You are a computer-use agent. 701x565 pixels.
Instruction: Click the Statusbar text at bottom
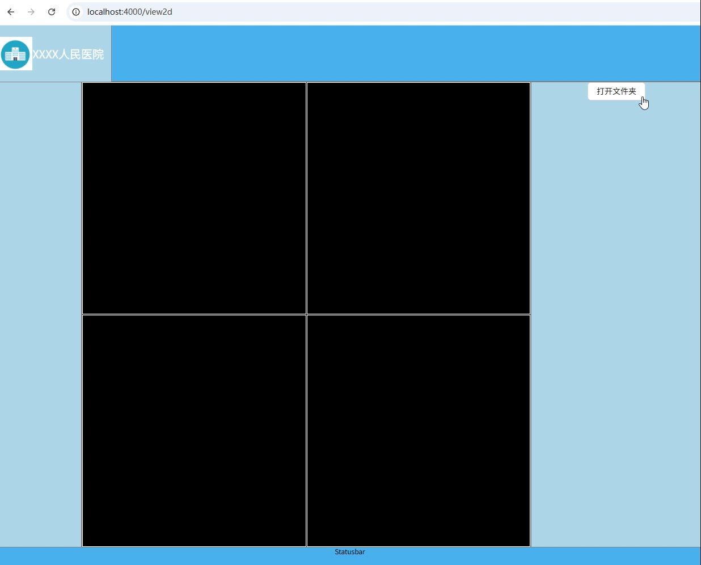350,552
